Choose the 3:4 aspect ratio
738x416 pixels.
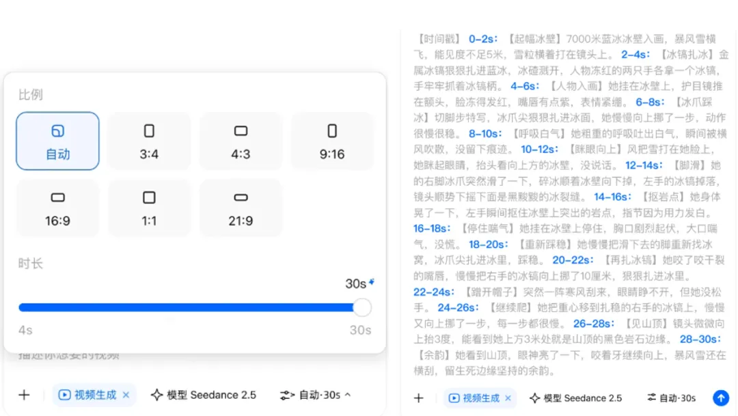[149, 141]
